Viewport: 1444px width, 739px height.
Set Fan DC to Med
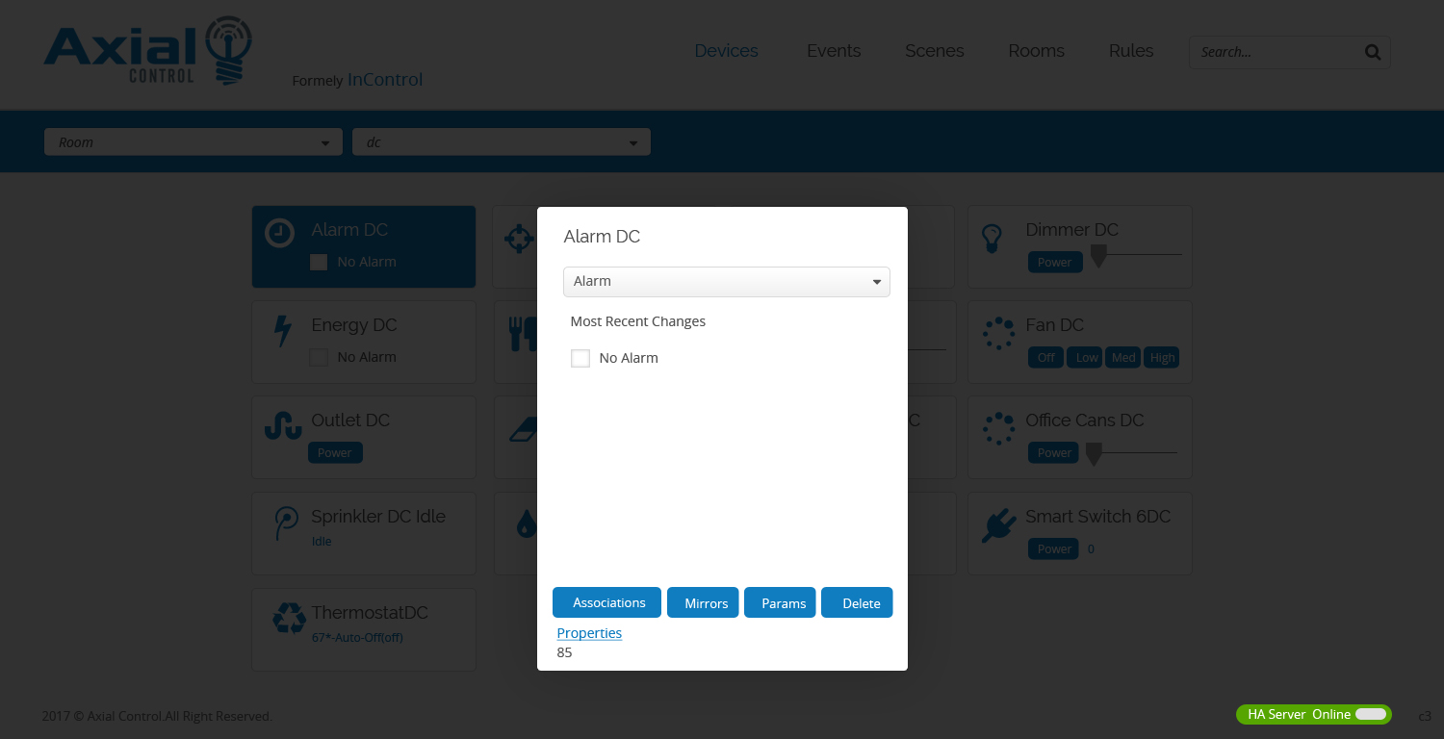[x=1123, y=357]
